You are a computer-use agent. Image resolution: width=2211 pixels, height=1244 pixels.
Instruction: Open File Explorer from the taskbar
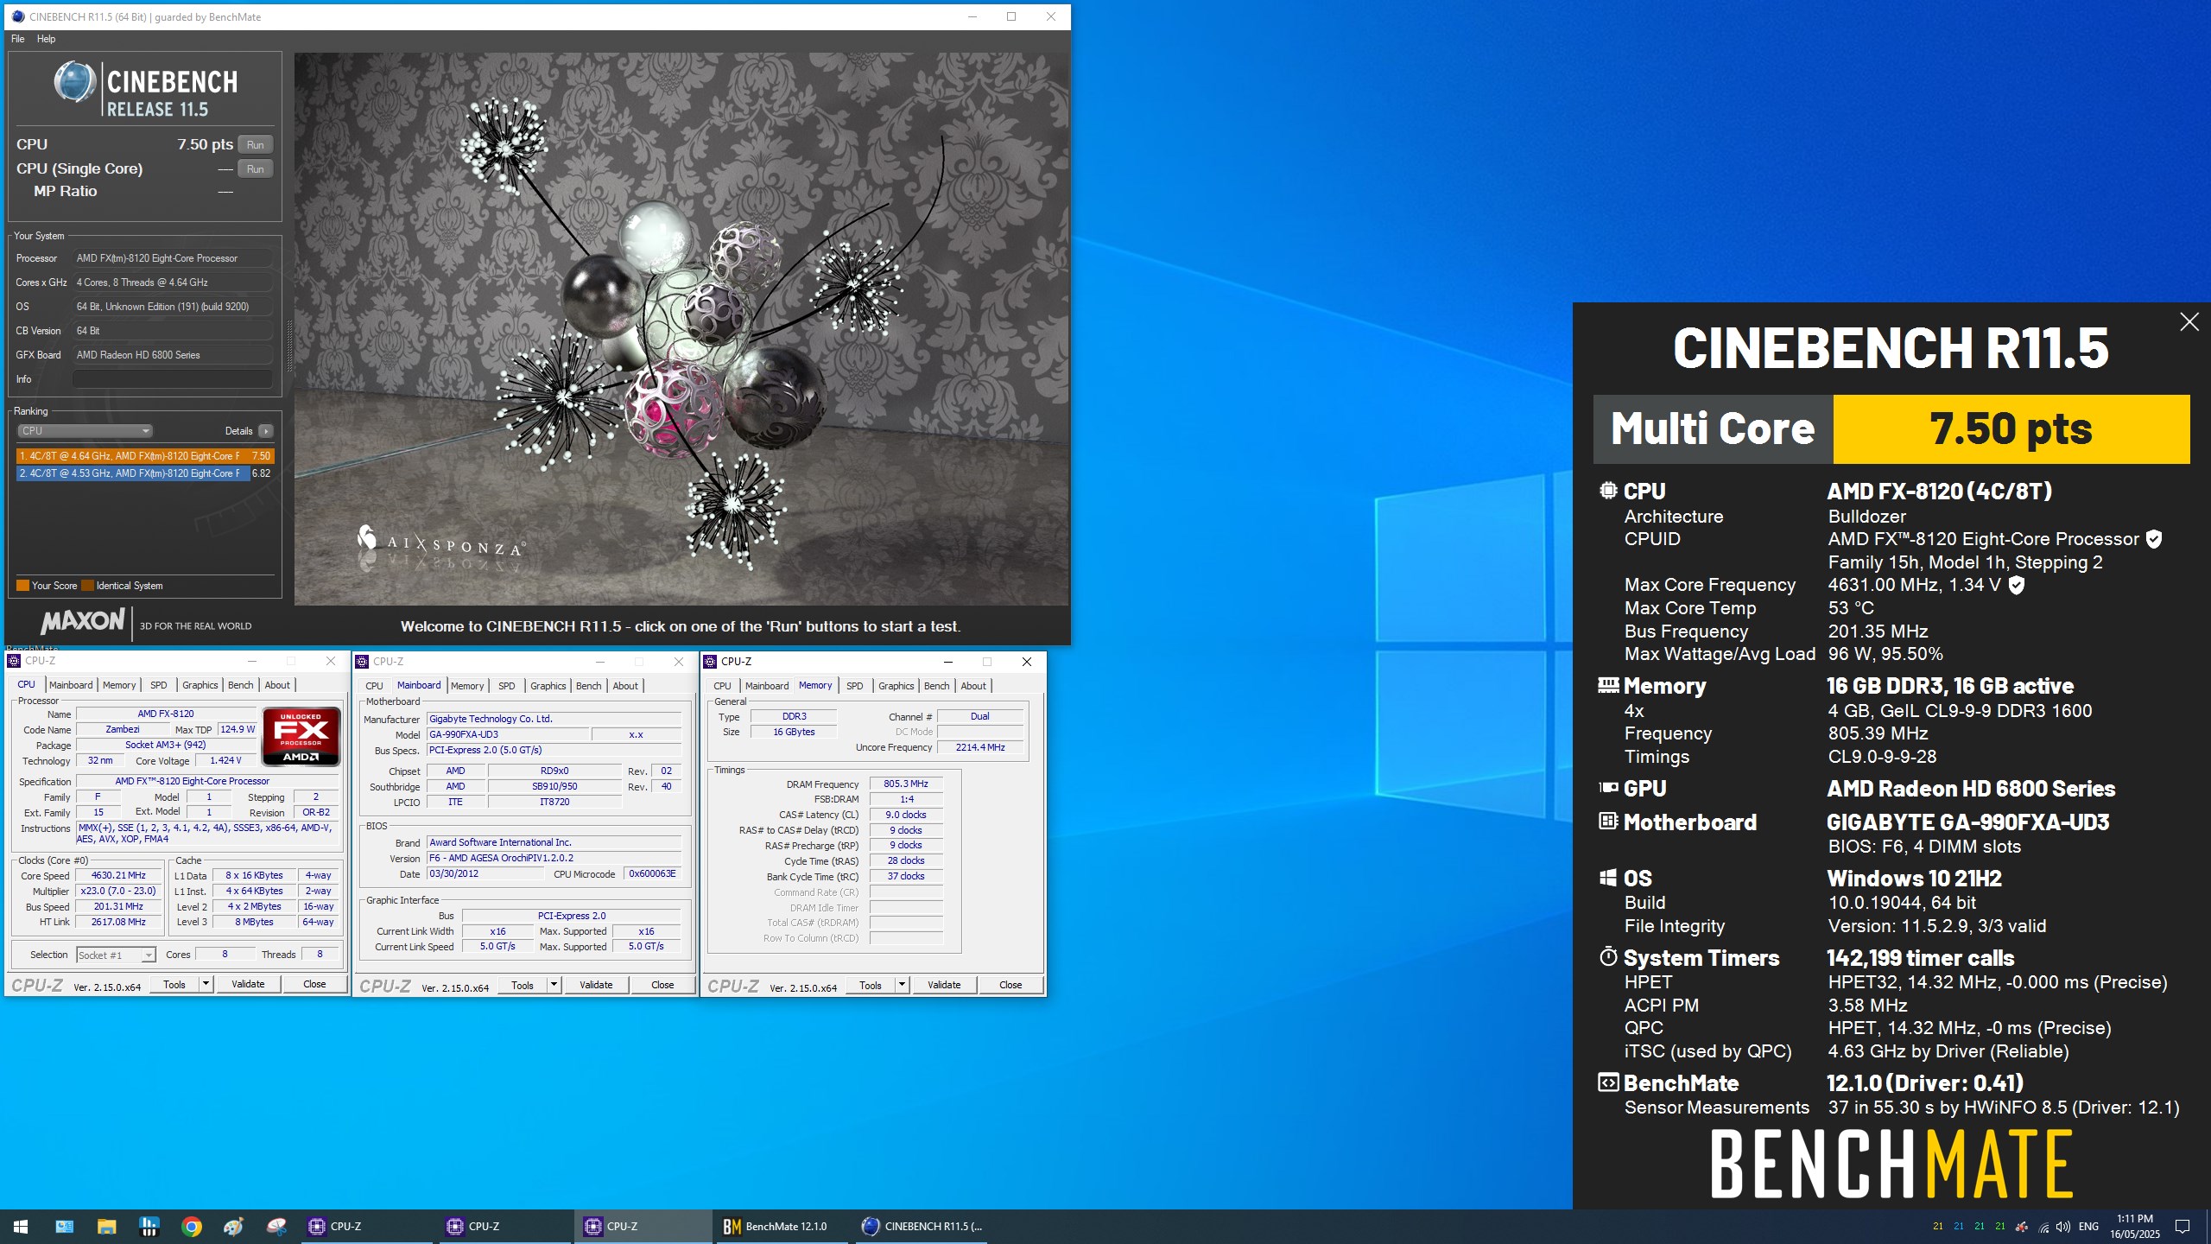[x=106, y=1226]
